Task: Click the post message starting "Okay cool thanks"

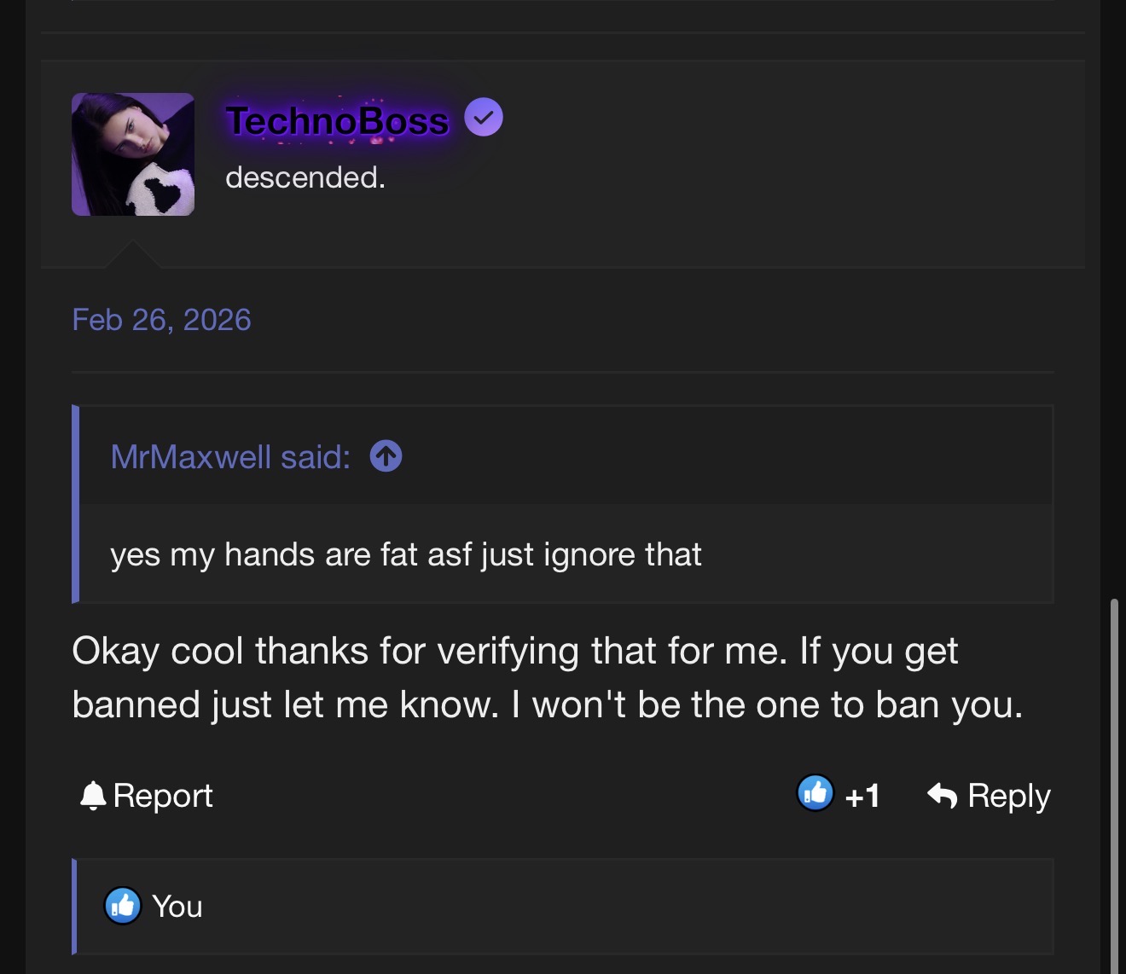Action: point(546,678)
